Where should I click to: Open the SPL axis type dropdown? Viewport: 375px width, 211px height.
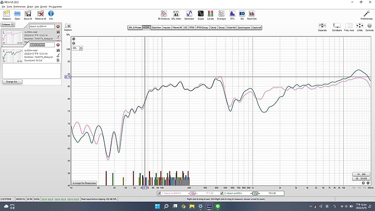coord(81,48)
